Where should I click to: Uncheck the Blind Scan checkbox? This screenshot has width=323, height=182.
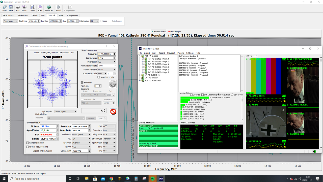tap(82, 82)
